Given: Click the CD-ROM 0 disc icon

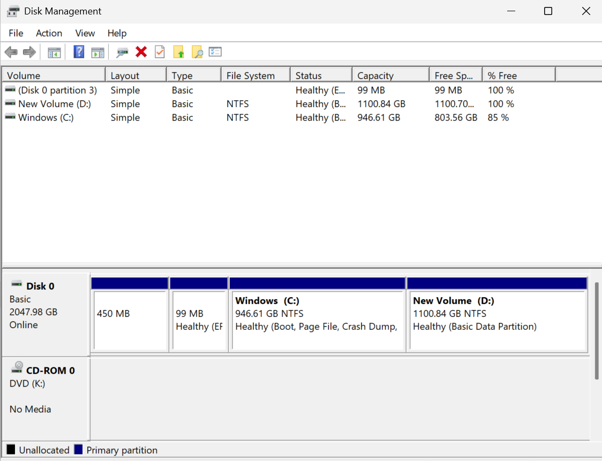Looking at the screenshot, I should tap(17, 367).
